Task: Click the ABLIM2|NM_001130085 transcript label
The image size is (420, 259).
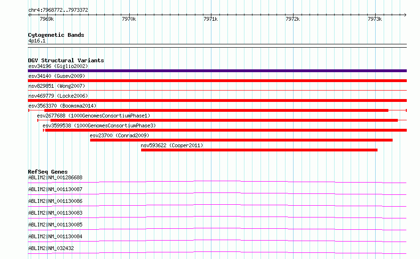Action: [x=55, y=225]
